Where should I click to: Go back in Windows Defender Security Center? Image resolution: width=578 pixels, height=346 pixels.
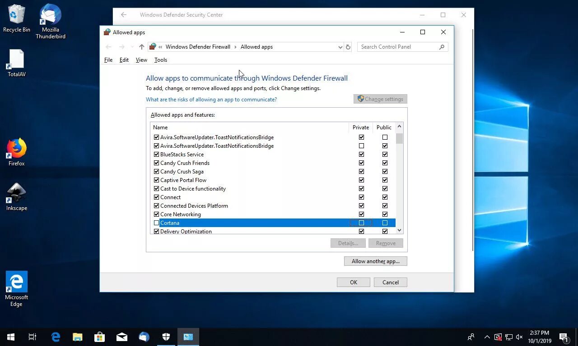[124, 15]
